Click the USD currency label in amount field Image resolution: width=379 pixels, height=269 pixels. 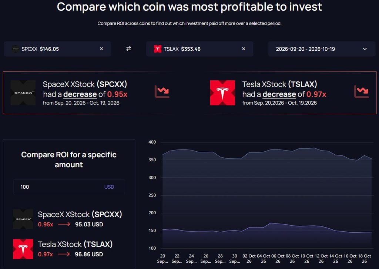(x=109, y=187)
